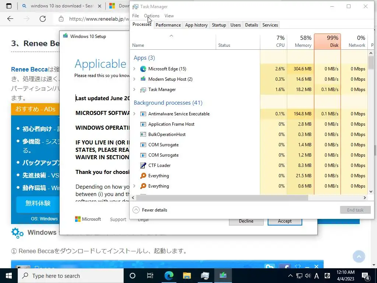Click volume speaker icon in tray

pyautogui.click(x=308, y=276)
